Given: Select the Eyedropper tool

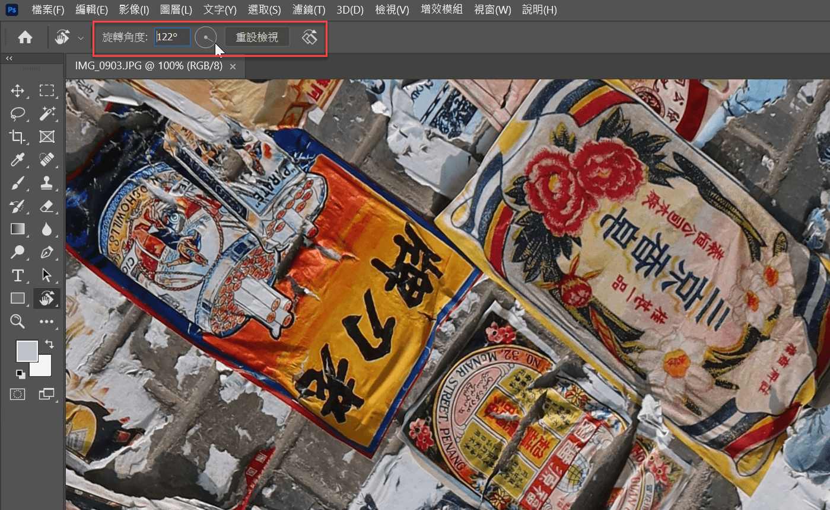Looking at the screenshot, I should 17,160.
